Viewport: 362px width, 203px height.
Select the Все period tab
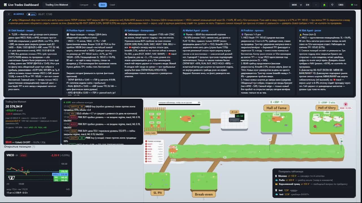(x=103, y=5)
